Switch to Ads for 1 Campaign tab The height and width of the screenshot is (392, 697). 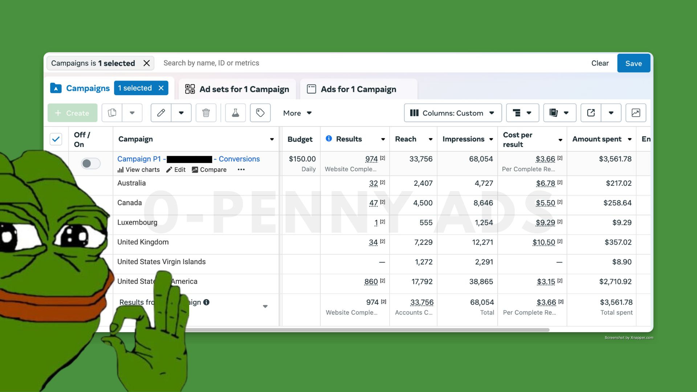[x=359, y=89]
